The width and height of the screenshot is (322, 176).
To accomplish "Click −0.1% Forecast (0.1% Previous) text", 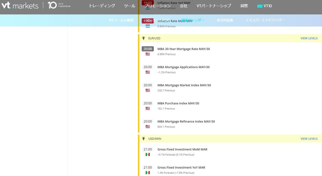I will click(176, 155).
